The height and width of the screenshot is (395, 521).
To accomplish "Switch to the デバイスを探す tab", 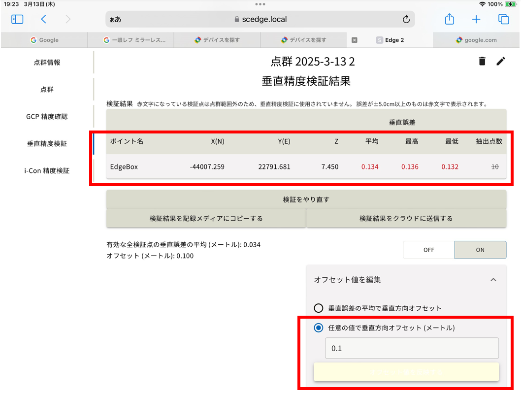I will pos(217,40).
